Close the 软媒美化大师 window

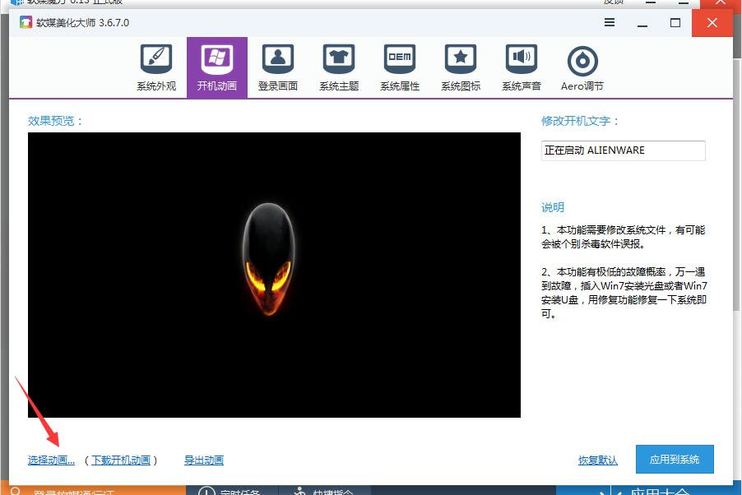tap(712, 23)
